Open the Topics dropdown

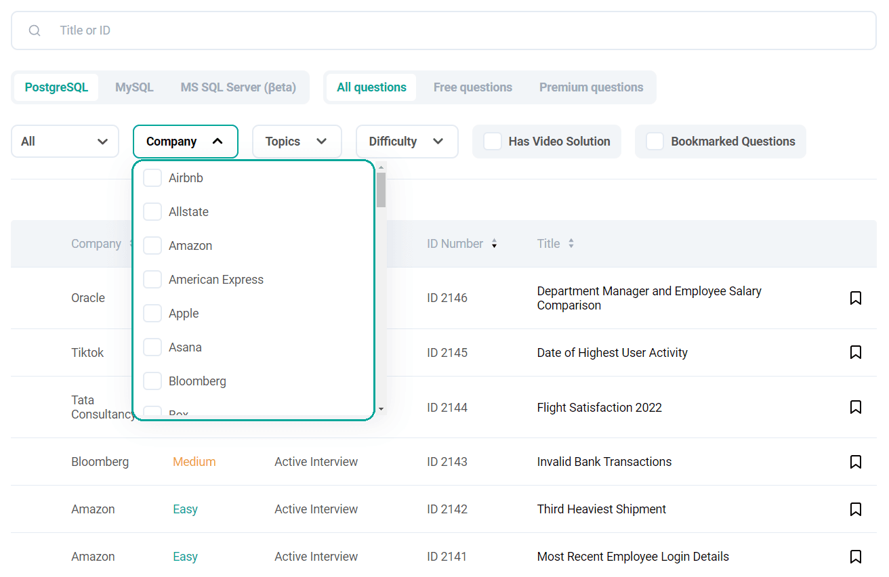[x=297, y=141]
